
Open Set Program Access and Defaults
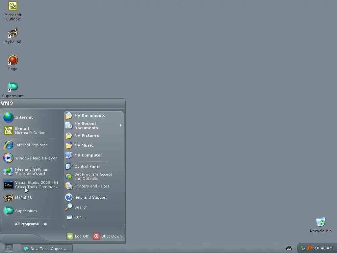(x=94, y=177)
